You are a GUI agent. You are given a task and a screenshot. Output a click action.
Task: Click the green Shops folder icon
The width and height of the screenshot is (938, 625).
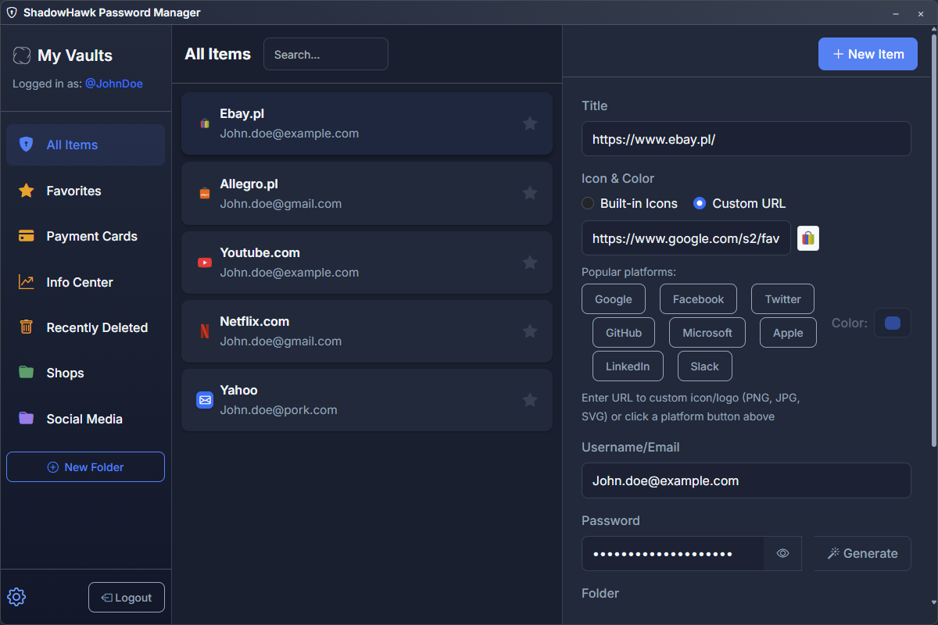point(27,373)
